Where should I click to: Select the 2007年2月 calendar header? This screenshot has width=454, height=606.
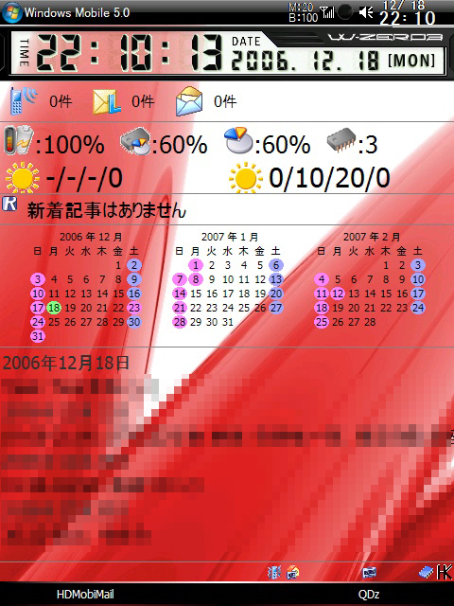(372, 237)
